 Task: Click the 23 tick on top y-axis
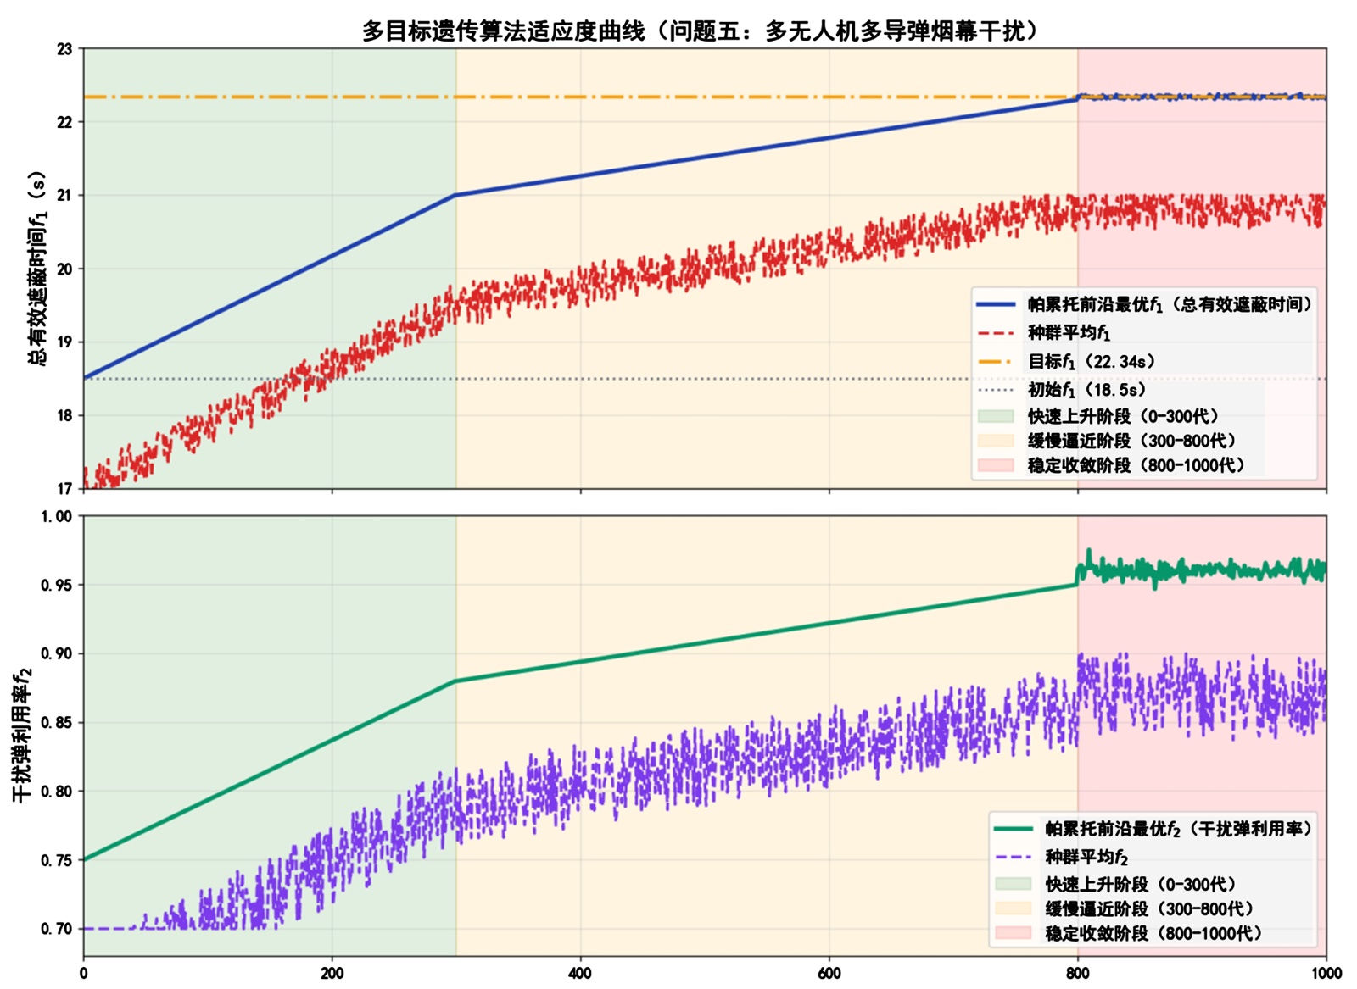pos(64,49)
